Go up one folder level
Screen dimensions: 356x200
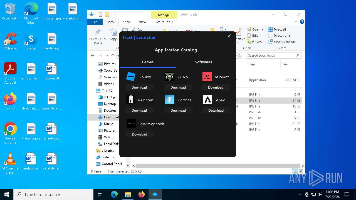click(x=113, y=56)
